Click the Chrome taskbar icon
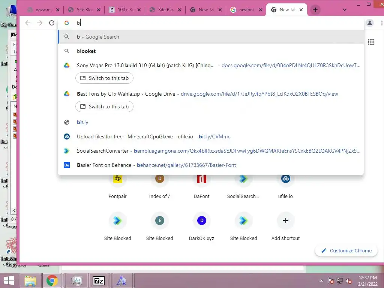Viewport: 384px width, 288px height. pyautogui.click(x=52, y=280)
